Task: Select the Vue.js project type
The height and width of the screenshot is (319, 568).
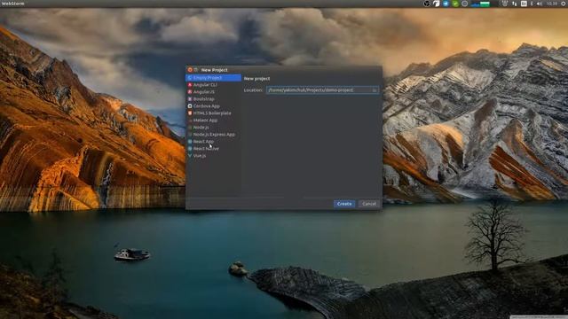Action: pyautogui.click(x=213, y=156)
